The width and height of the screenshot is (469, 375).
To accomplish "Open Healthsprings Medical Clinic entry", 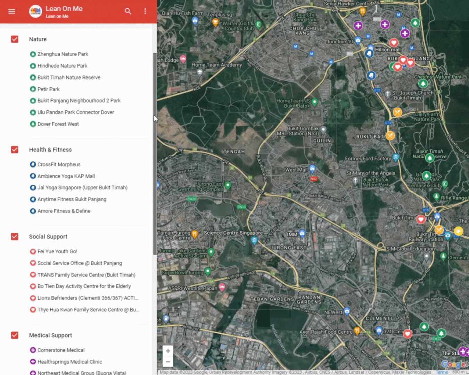I will [69, 362].
